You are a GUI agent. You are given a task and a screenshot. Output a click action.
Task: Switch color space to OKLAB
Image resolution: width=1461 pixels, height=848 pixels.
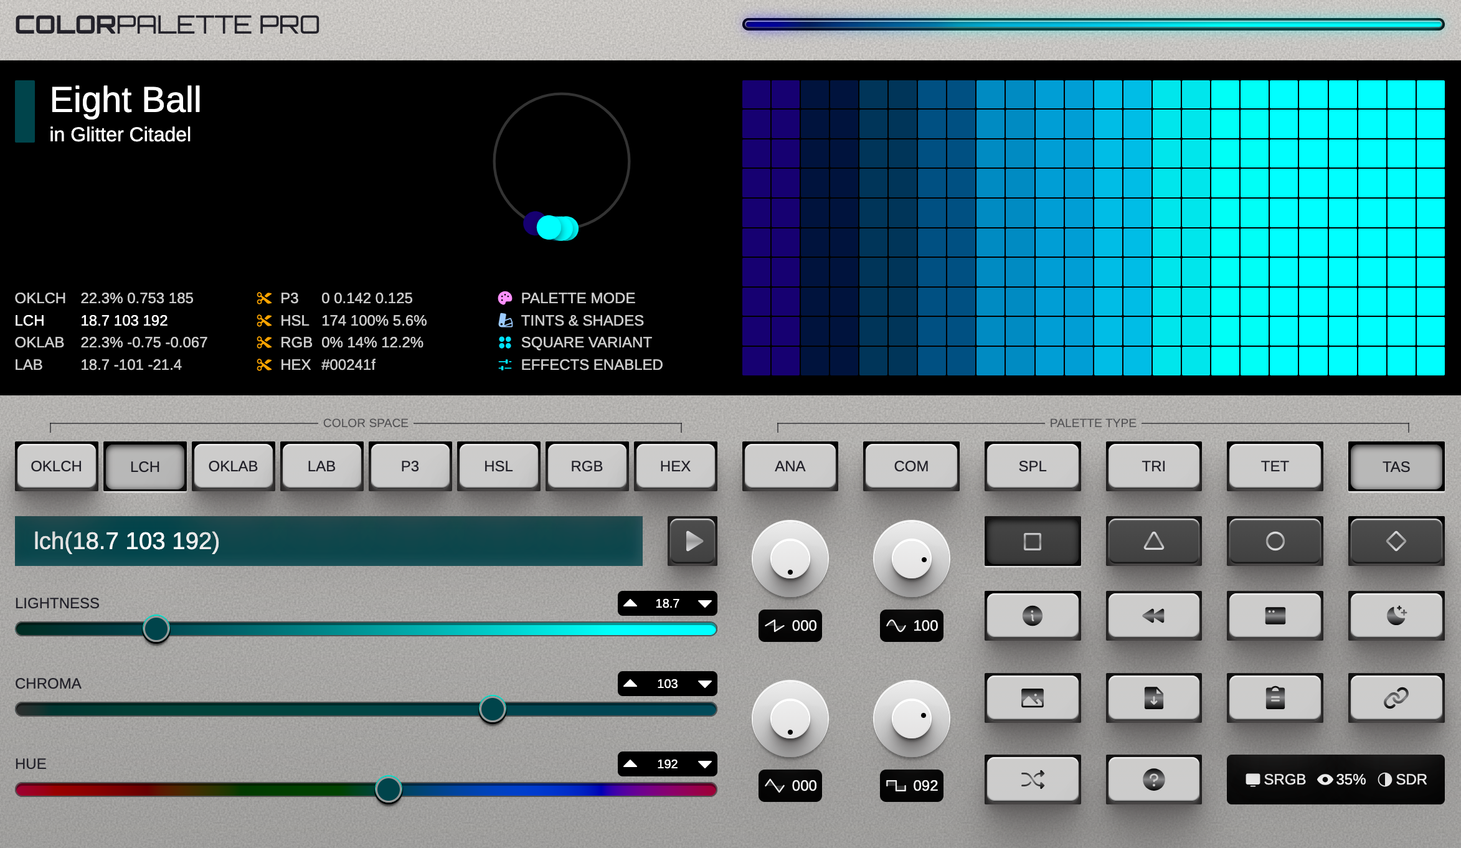[233, 466]
